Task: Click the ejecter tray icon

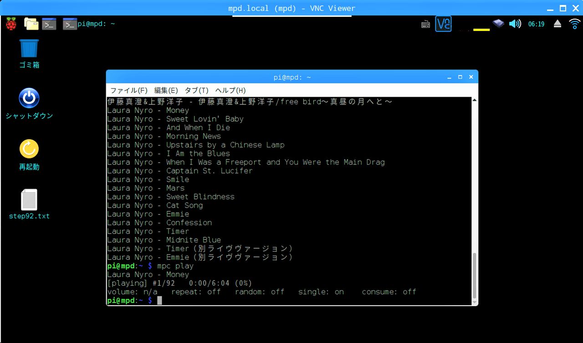Action: (x=557, y=24)
